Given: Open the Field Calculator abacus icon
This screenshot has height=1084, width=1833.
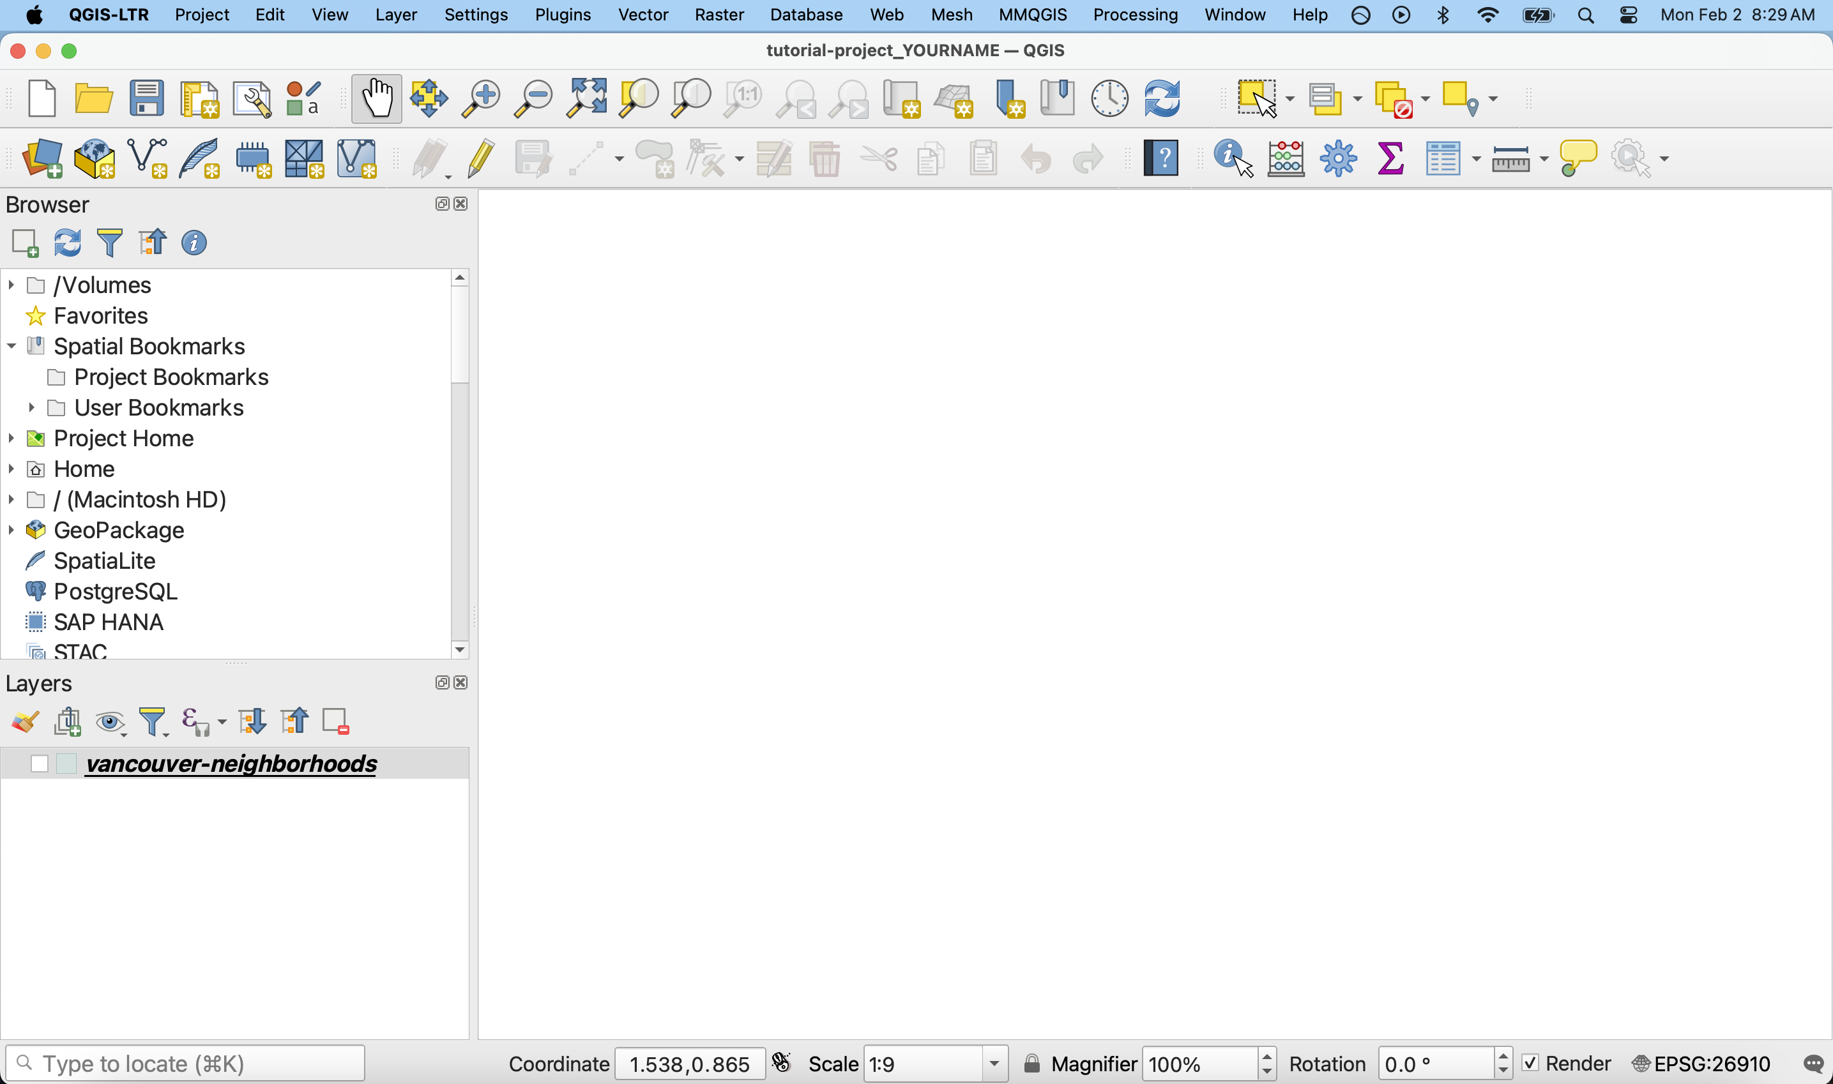Looking at the screenshot, I should [1286, 158].
